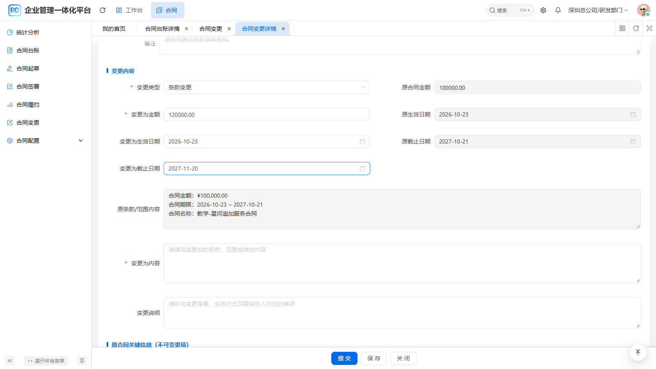This screenshot has height=369, width=656.
Task: Open the 工作台 top menu
Action: 129,10
